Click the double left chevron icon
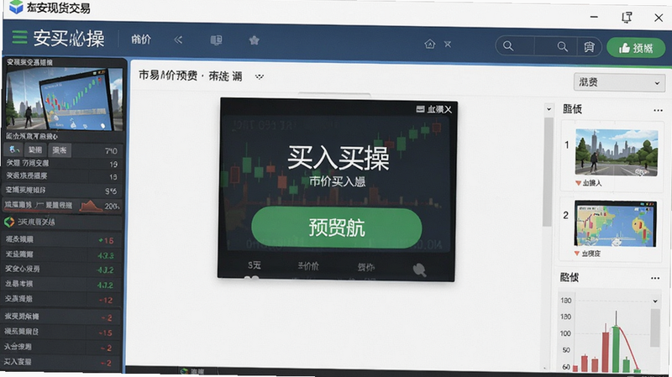Screen dimensions: 672x377 178,39
